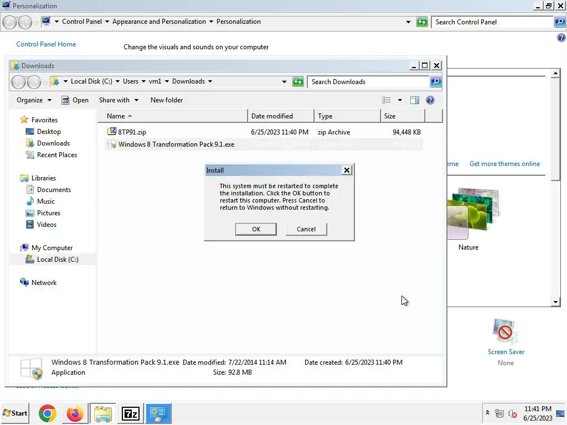Launch Firefox from the taskbar

[x=75, y=413]
